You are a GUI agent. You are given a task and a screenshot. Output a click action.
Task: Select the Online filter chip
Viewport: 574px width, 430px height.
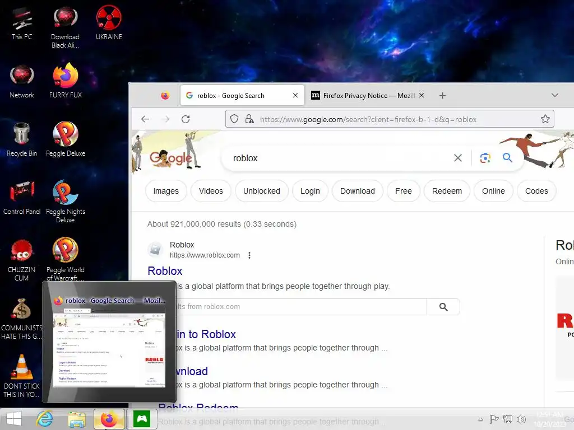493,191
